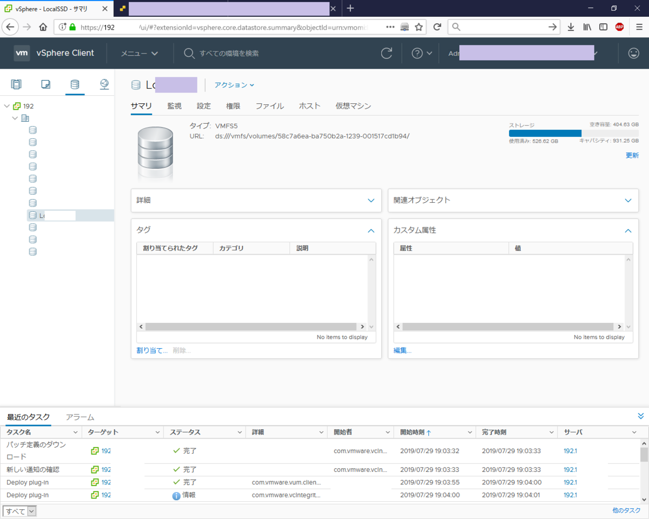The width and height of the screenshot is (649, 519).
Task: Click the vSphere Client vmw logo
Action: (x=22, y=53)
